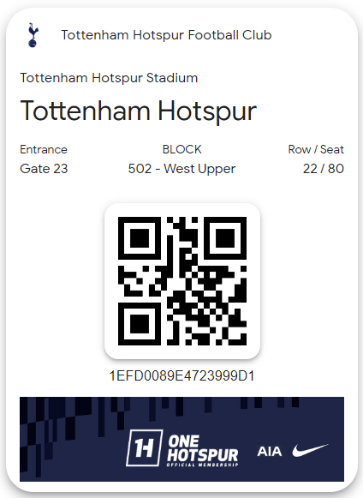Click the large Tottenham Hotspur title
This screenshot has height=498, width=363.
pos(139,111)
